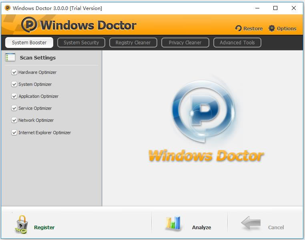Switch to the System Security tab
Viewport: 305px width, 240px height.
81,42
